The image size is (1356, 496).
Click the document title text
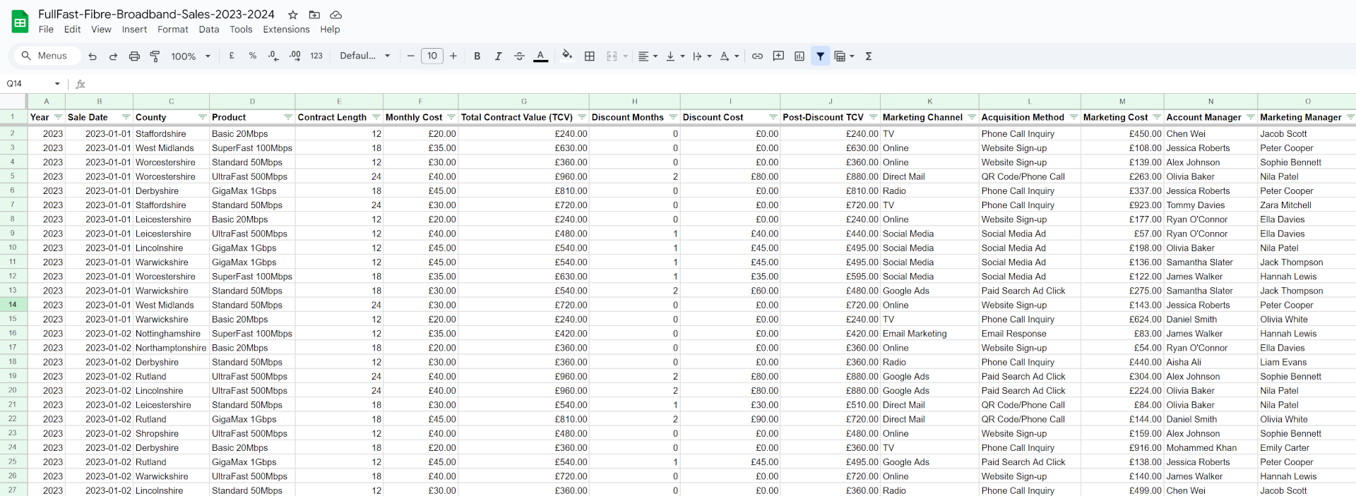156,14
